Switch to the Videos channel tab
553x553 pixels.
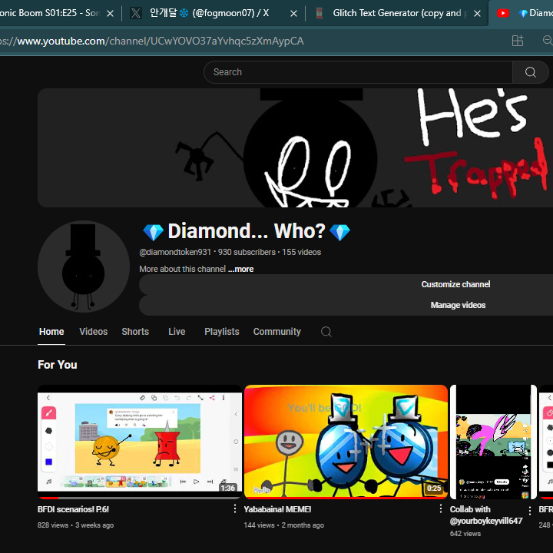click(x=94, y=332)
